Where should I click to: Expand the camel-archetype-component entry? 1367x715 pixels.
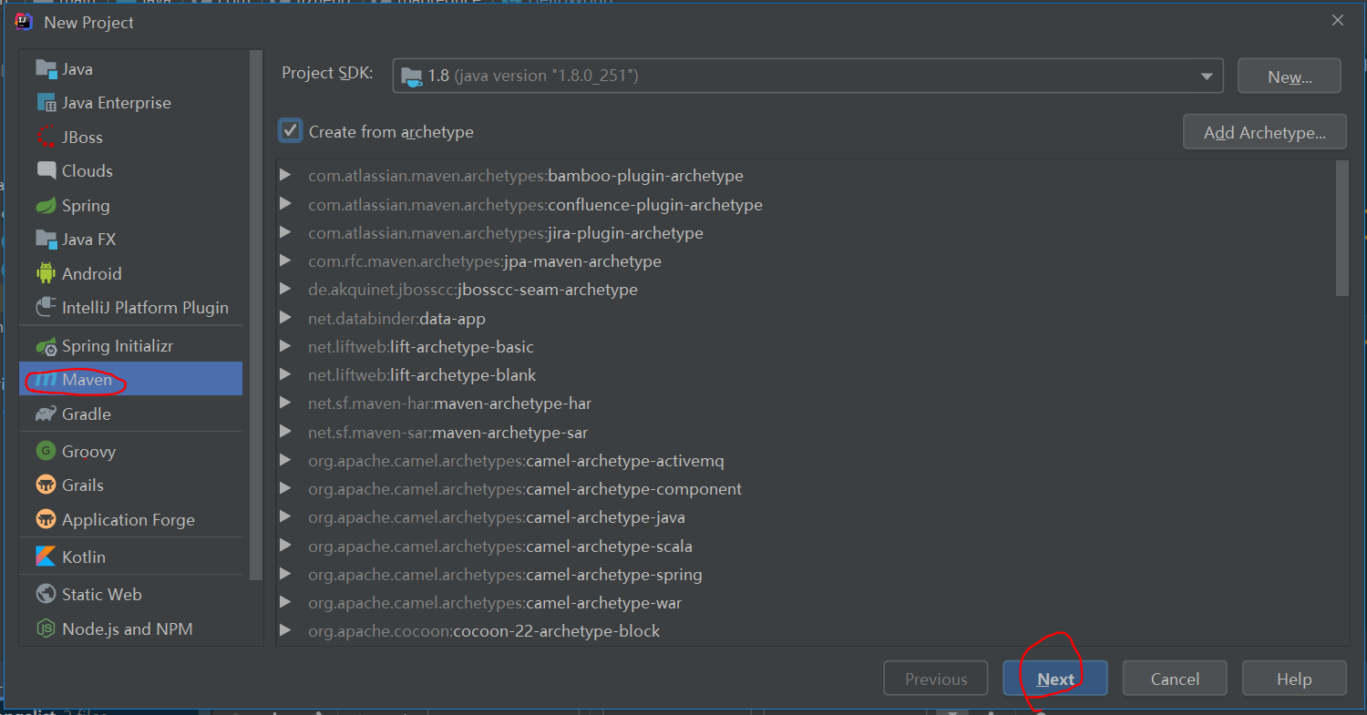point(285,489)
